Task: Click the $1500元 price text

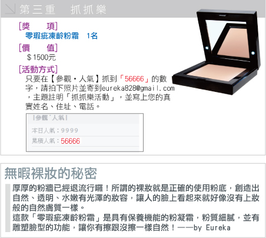Action: pos(41,57)
